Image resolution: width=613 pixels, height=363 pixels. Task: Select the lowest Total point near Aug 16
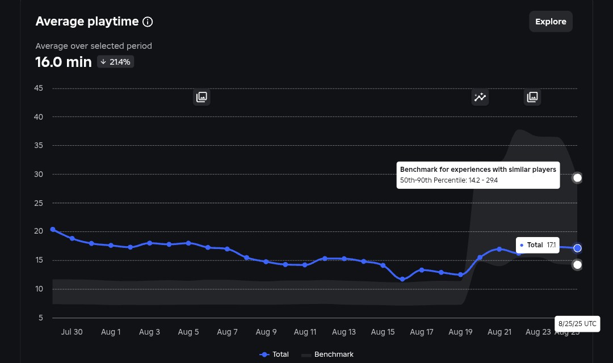click(402, 279)
